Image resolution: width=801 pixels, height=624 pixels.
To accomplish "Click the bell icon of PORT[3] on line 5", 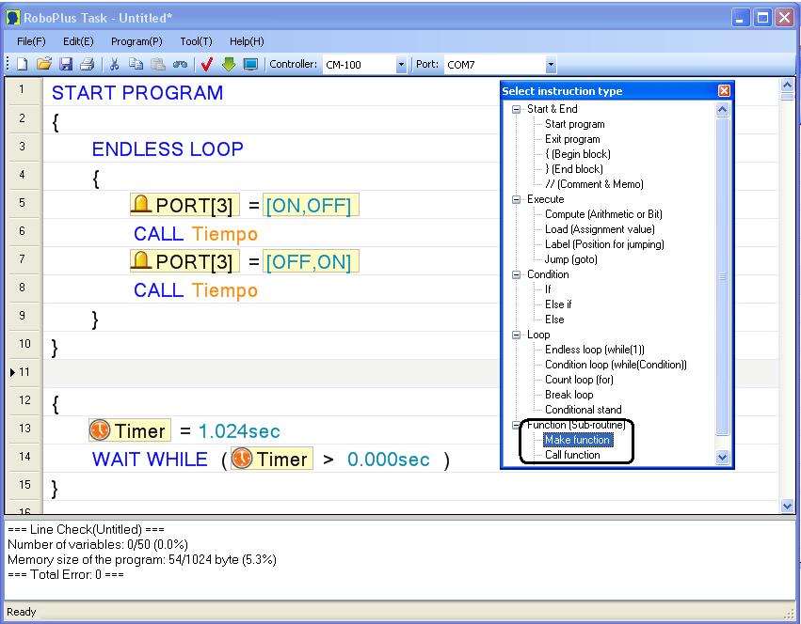I will [141, 204].
